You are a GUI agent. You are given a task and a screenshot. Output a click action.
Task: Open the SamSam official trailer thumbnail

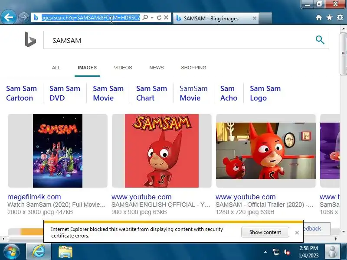click(x=266, y=151)
